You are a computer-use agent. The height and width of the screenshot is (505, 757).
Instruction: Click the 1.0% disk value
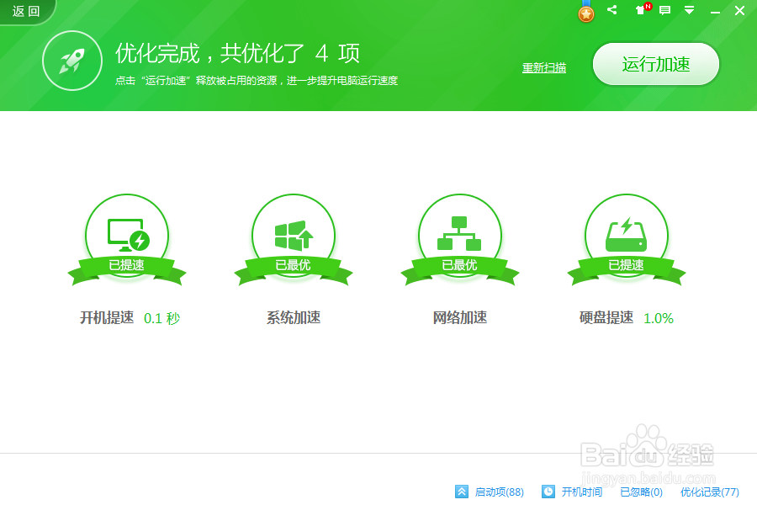[659, 318]
